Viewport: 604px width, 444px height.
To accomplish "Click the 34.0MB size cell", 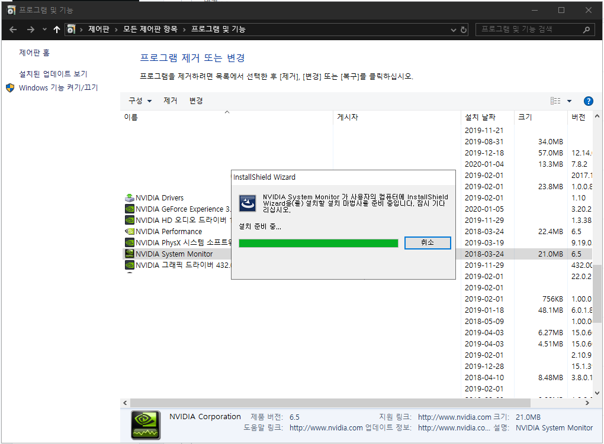I will 551,141.
